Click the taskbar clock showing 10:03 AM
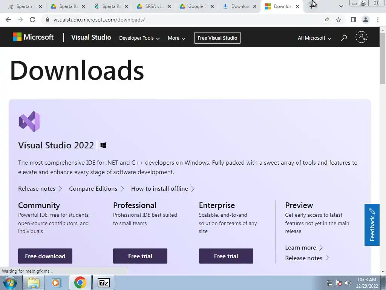Image resolution: width=386 pixels, height=290 pixels. coord(367,283)
